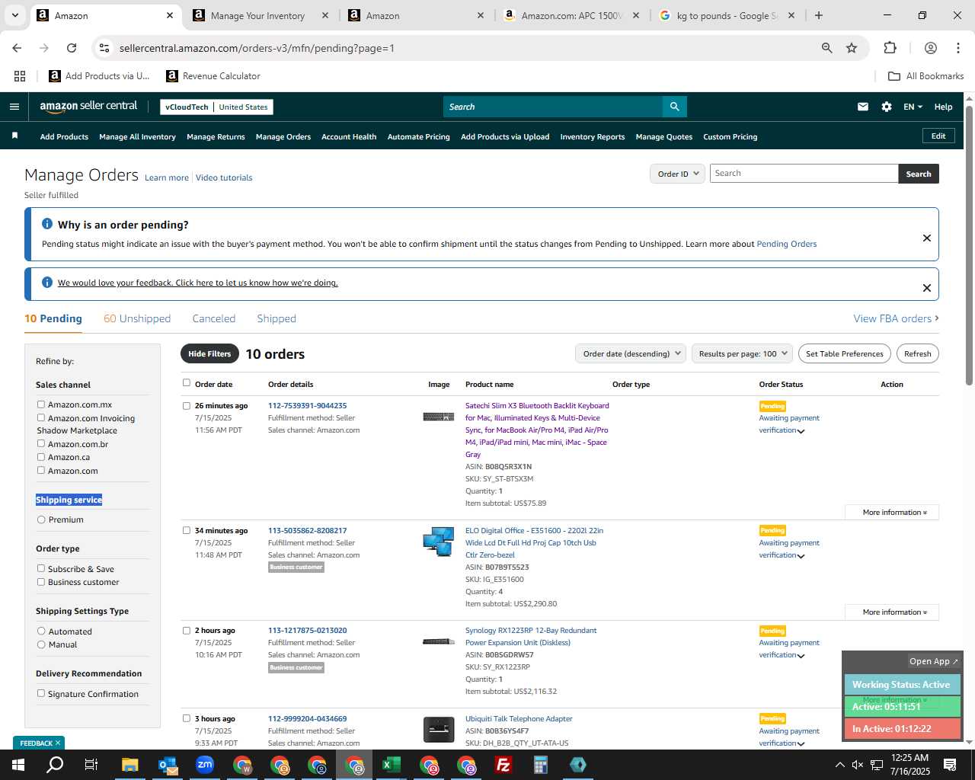Image resolution: width=975 pixels, height=780 pixels.
Task: Click the Refresh orders button
Action: [918, 353]
